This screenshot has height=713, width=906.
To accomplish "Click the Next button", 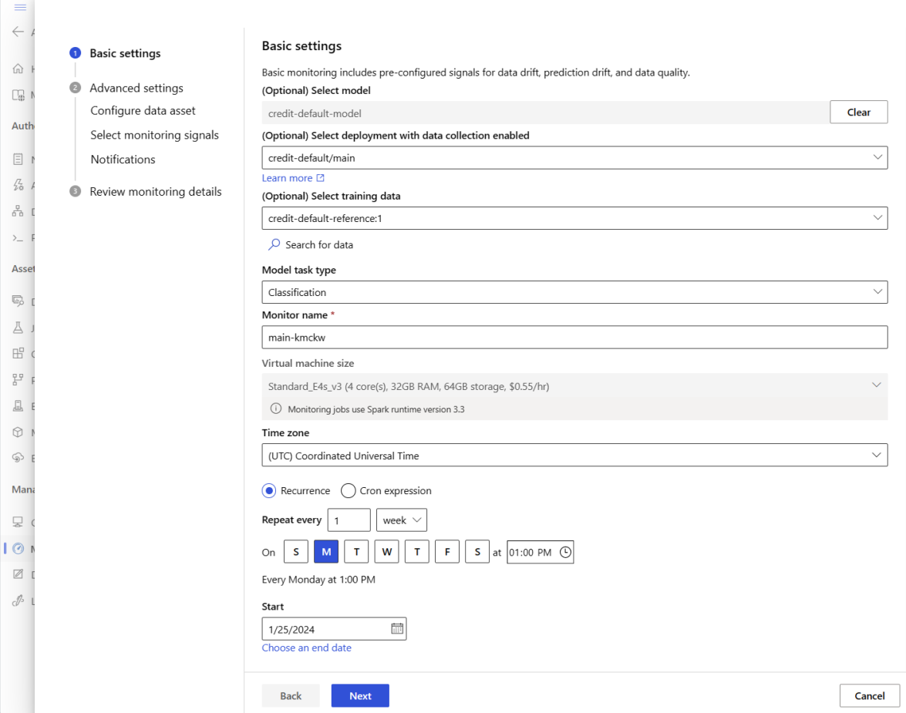I will [360, 696].
